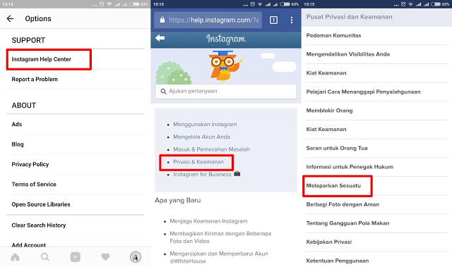
Task: Click the Ajukan pertanyaan search field
Action: coord(226,92)
